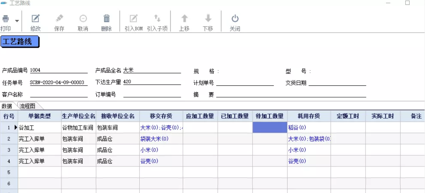Click the 已加工数量 column header
The image size is (425, 193).
[235, 116]
